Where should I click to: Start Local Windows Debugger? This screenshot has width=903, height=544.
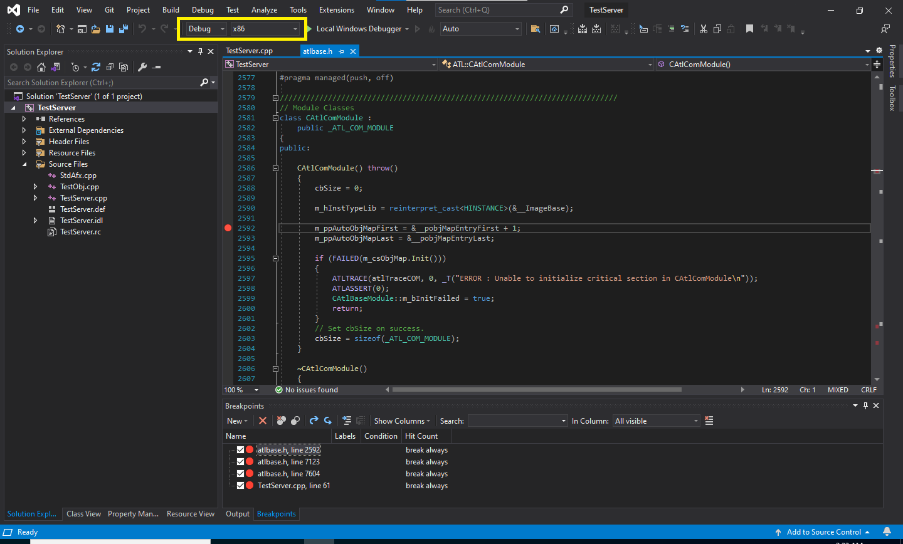click(354, 29)
